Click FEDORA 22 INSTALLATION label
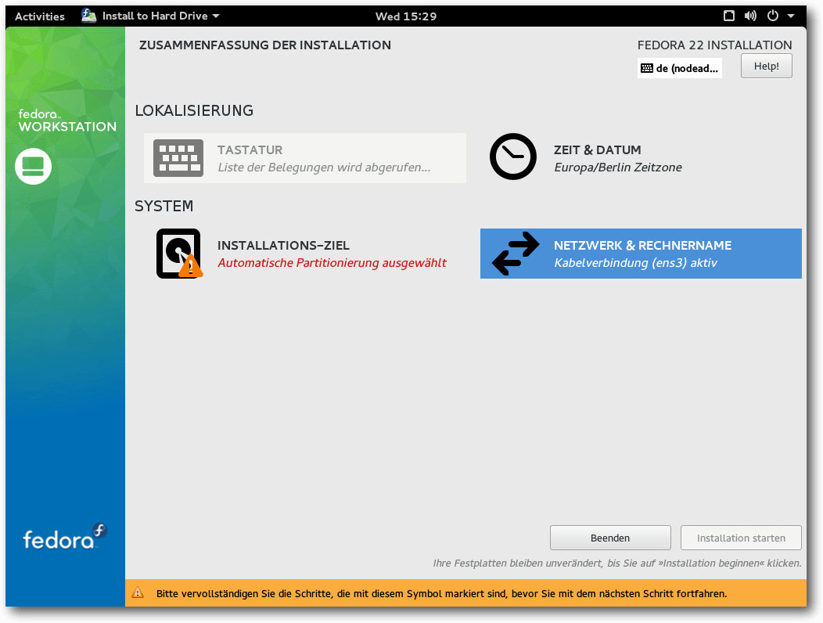Image resolution: width=823 pixels, height=623 pixels. [x=714, y=45]
